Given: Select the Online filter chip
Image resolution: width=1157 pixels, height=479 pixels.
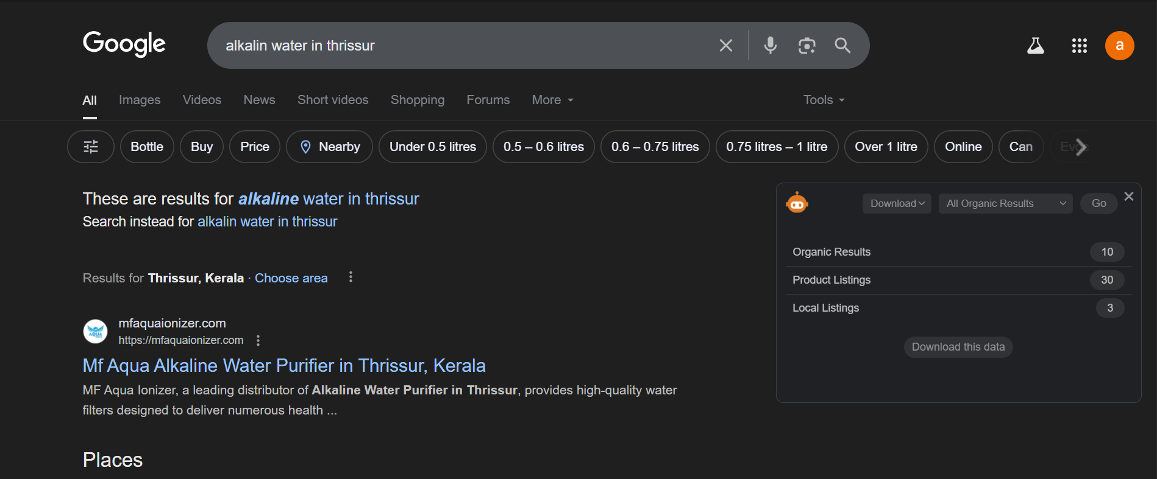Looking at the screenshot, I should click(x=963, y=147).
